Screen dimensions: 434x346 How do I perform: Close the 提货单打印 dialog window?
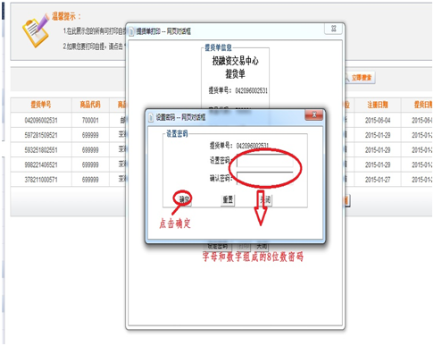coord(333,29)
